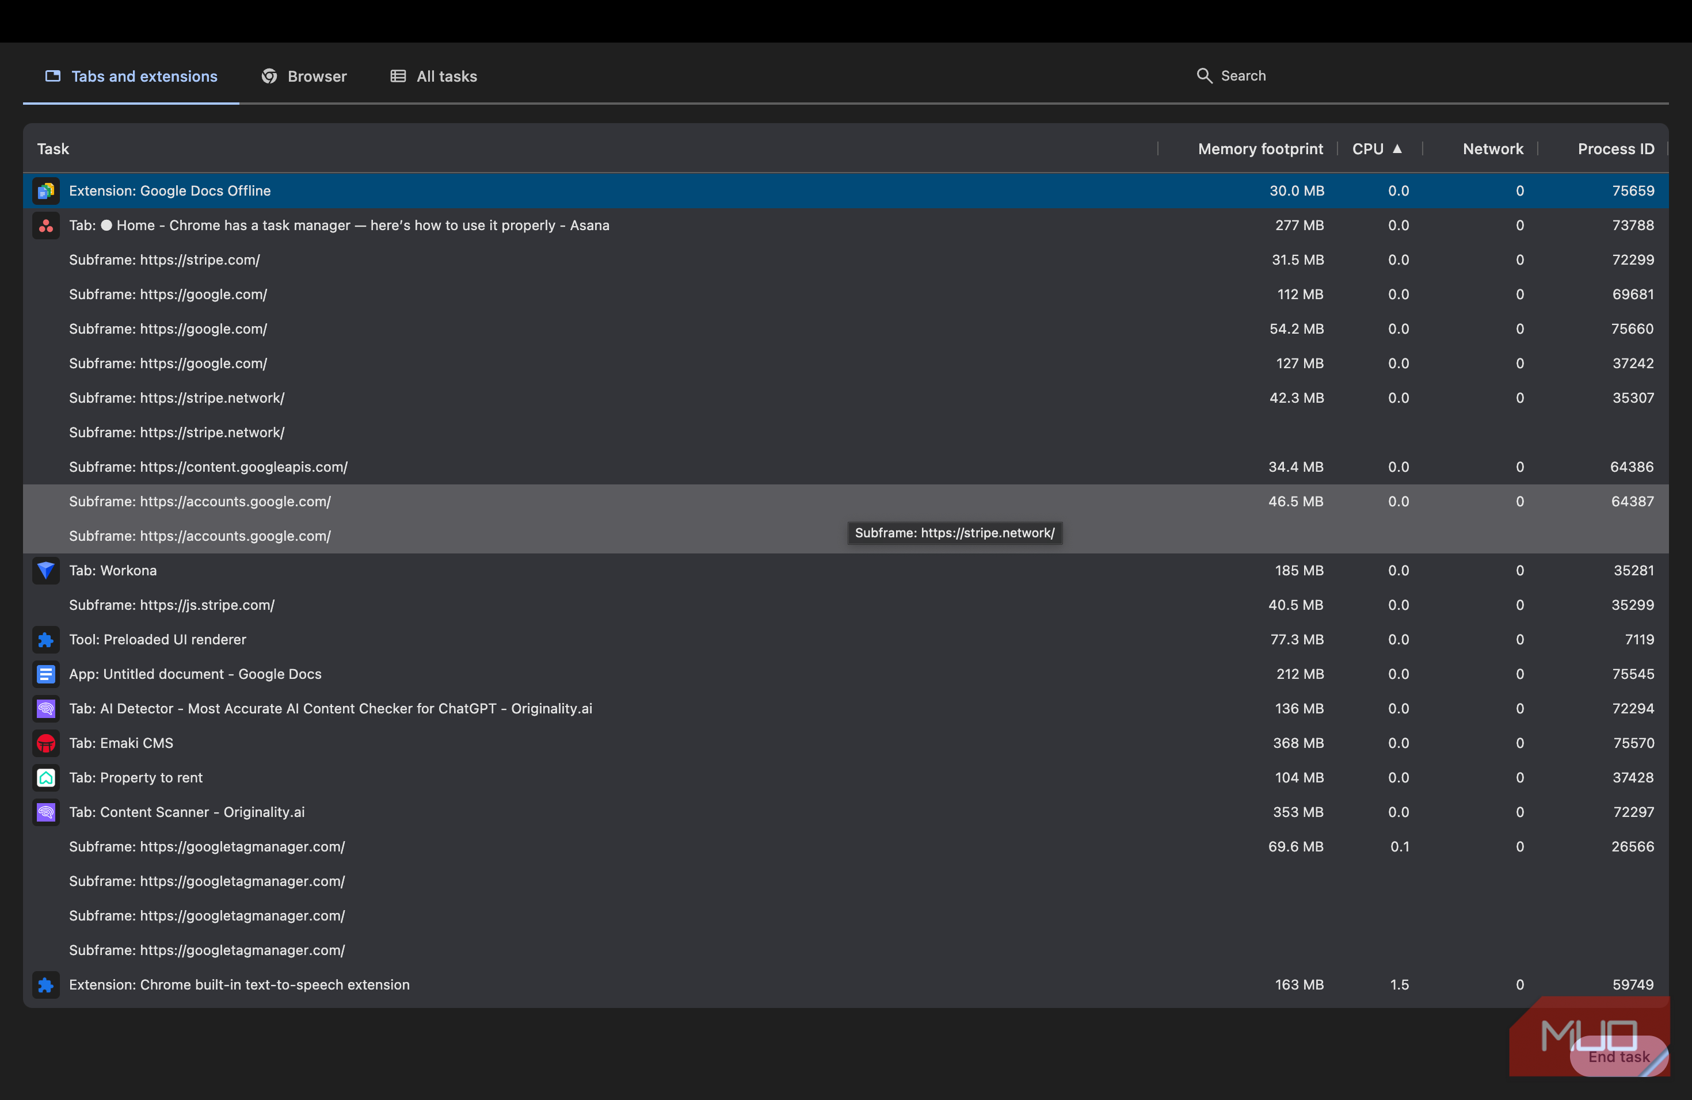The width and height of the screenshot is (1692, 1100).
Task: Click process ID 26566
Action: [x=1632, y=847]
